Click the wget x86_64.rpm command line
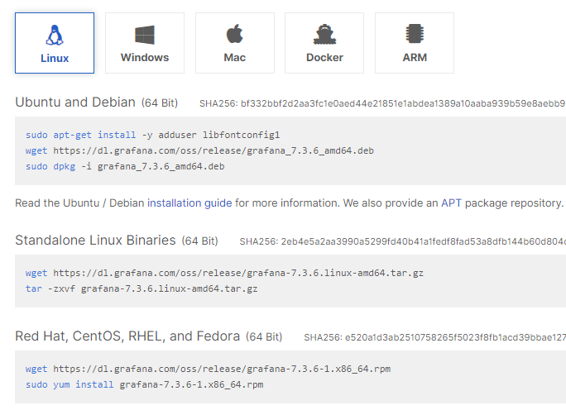Viewport: 566px width, 410px height. (x=208, y=369)
